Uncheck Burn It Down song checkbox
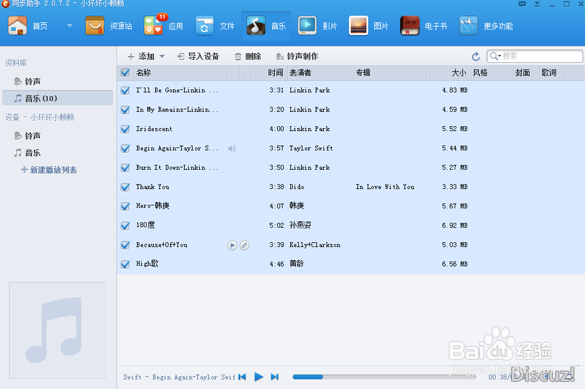Viewport: 585px width, 389px height. coord(126,168)
